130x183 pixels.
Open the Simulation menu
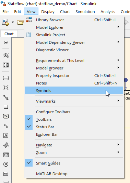(x=85, y=12)
